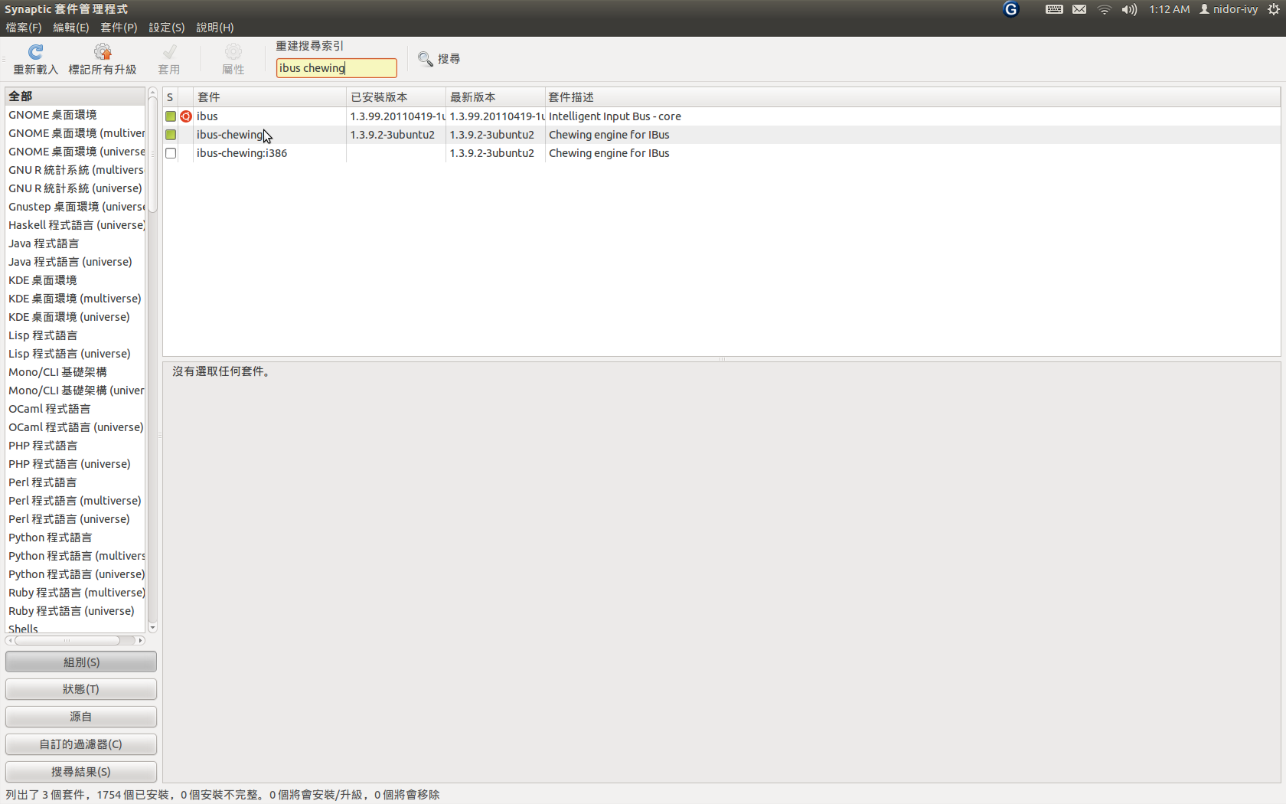
Task: Click installed version 1.3.9.2-3ubuntu2 of ibus-chewing
Action: [x=392, y=135]
